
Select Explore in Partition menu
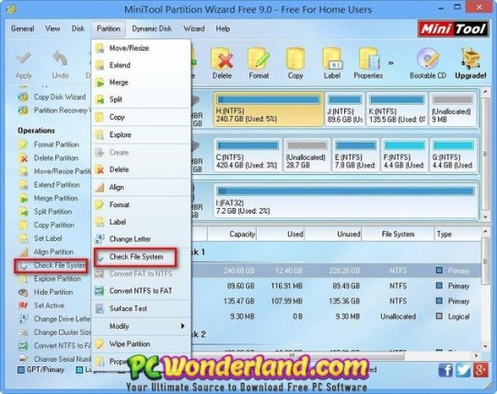141,134
